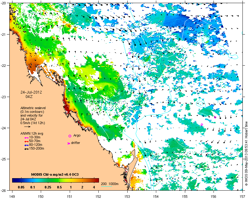Click the black 150-200m depth arrow
This screenshot has height=199, width=249.
point(26,149)
